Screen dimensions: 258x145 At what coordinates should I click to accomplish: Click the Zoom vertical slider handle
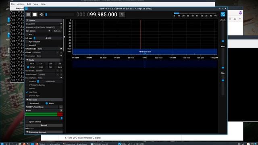[223, 41]
